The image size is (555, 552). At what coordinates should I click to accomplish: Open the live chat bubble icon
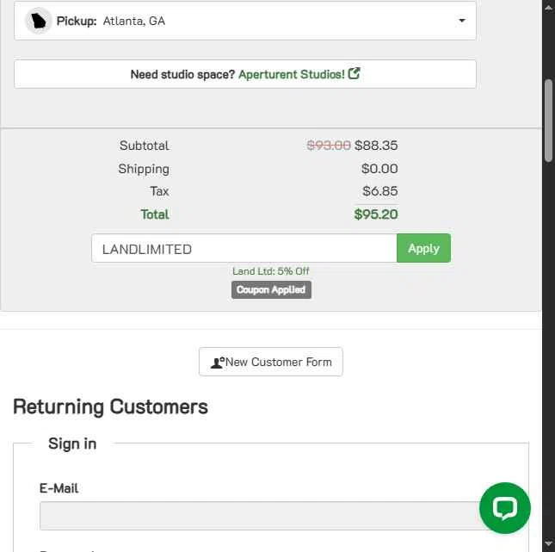[505, 508]
